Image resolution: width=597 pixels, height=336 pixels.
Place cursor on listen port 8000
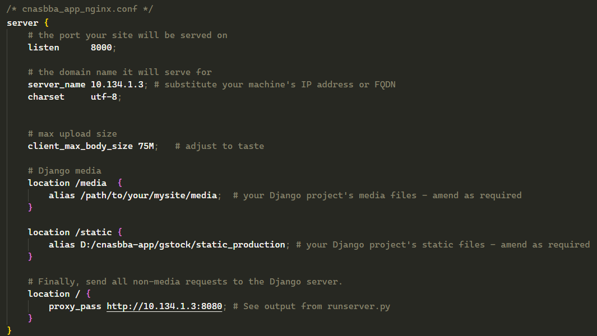(101, 48)
